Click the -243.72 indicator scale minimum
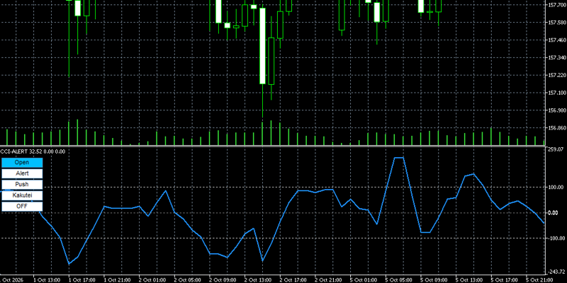 556,272
